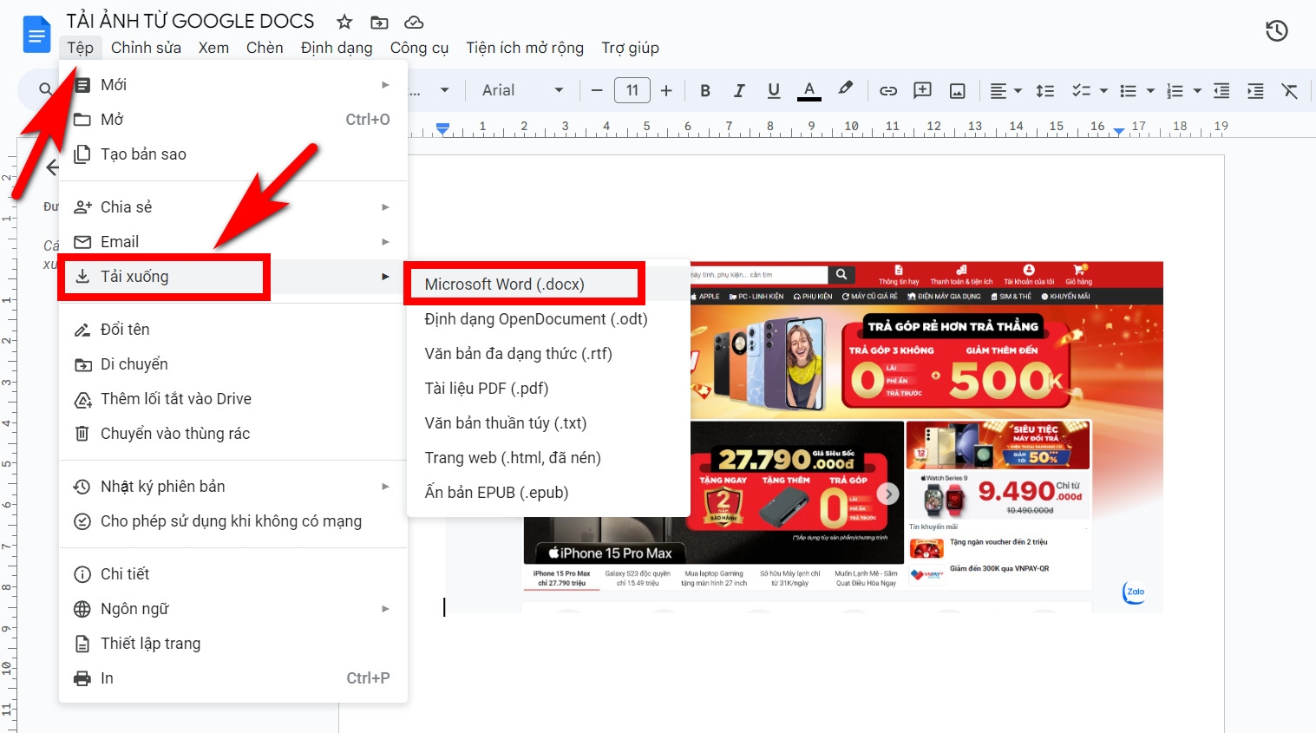The image size is (1316, 733).
Task: Click the font size input field
Action: click(632, 89)
